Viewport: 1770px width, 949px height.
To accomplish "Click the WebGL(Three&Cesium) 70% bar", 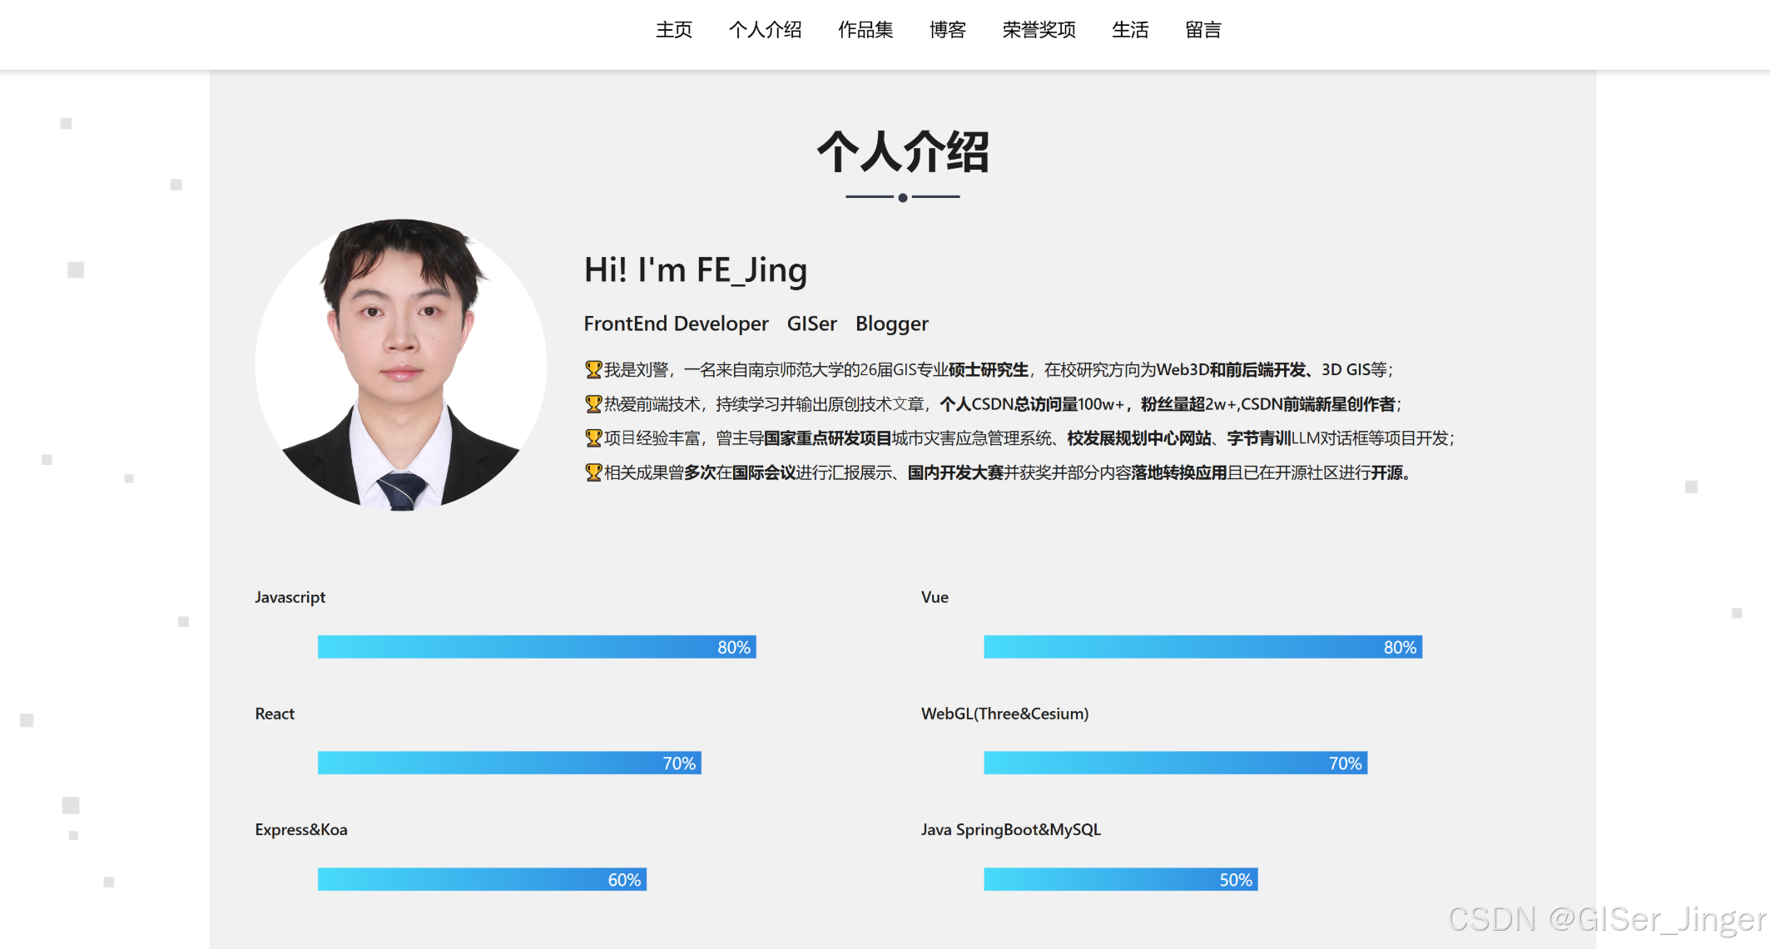I will [1175, 764].
